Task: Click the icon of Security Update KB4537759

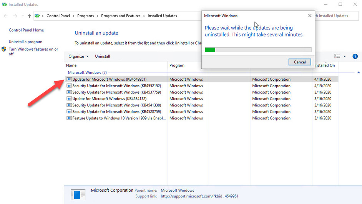Action: (x=69, y=92)
